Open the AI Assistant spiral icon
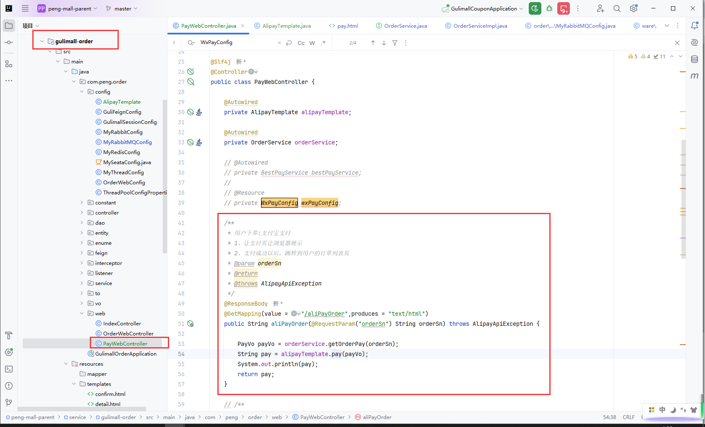 pyautogui.click(x=695, y=42)
